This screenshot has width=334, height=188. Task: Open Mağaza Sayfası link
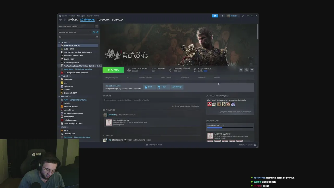point(111,78)
